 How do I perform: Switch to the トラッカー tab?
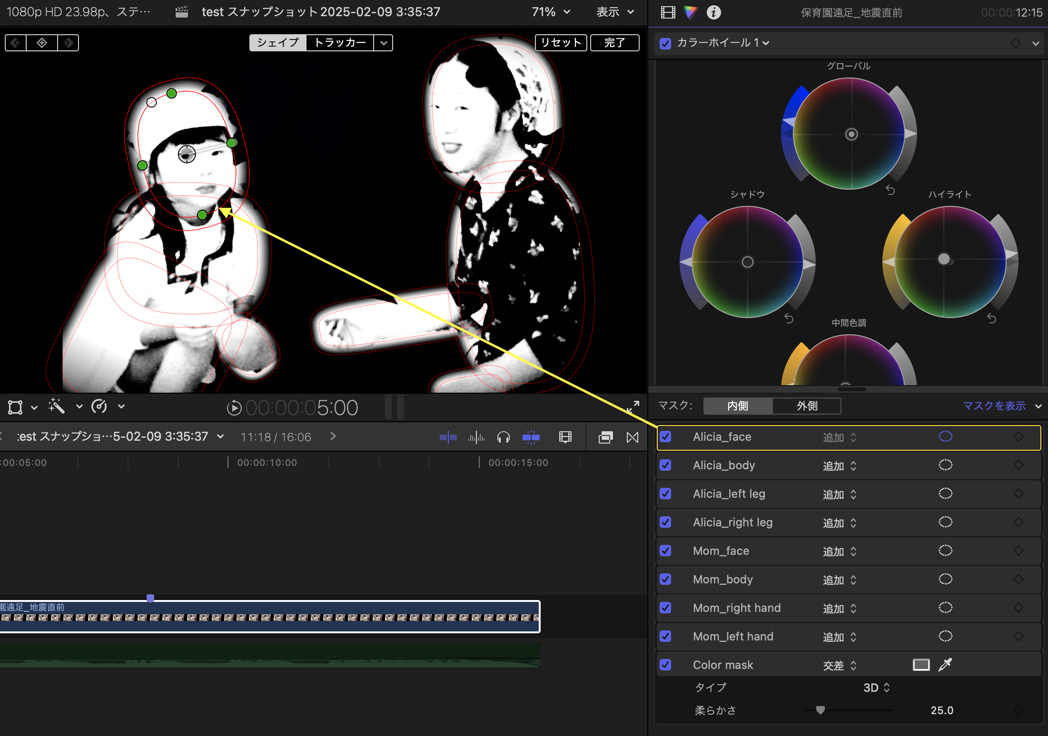pos(340,43)
